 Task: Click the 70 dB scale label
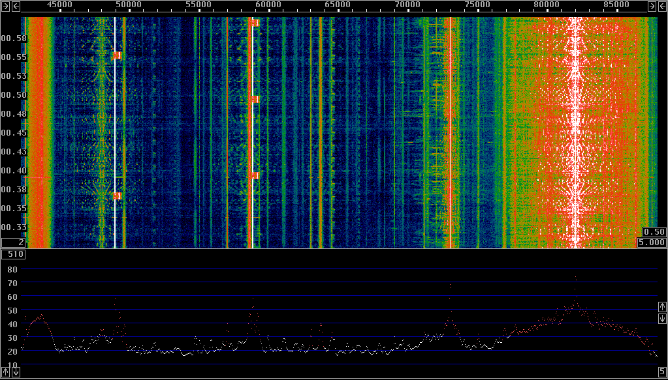[x=12, y=283]
